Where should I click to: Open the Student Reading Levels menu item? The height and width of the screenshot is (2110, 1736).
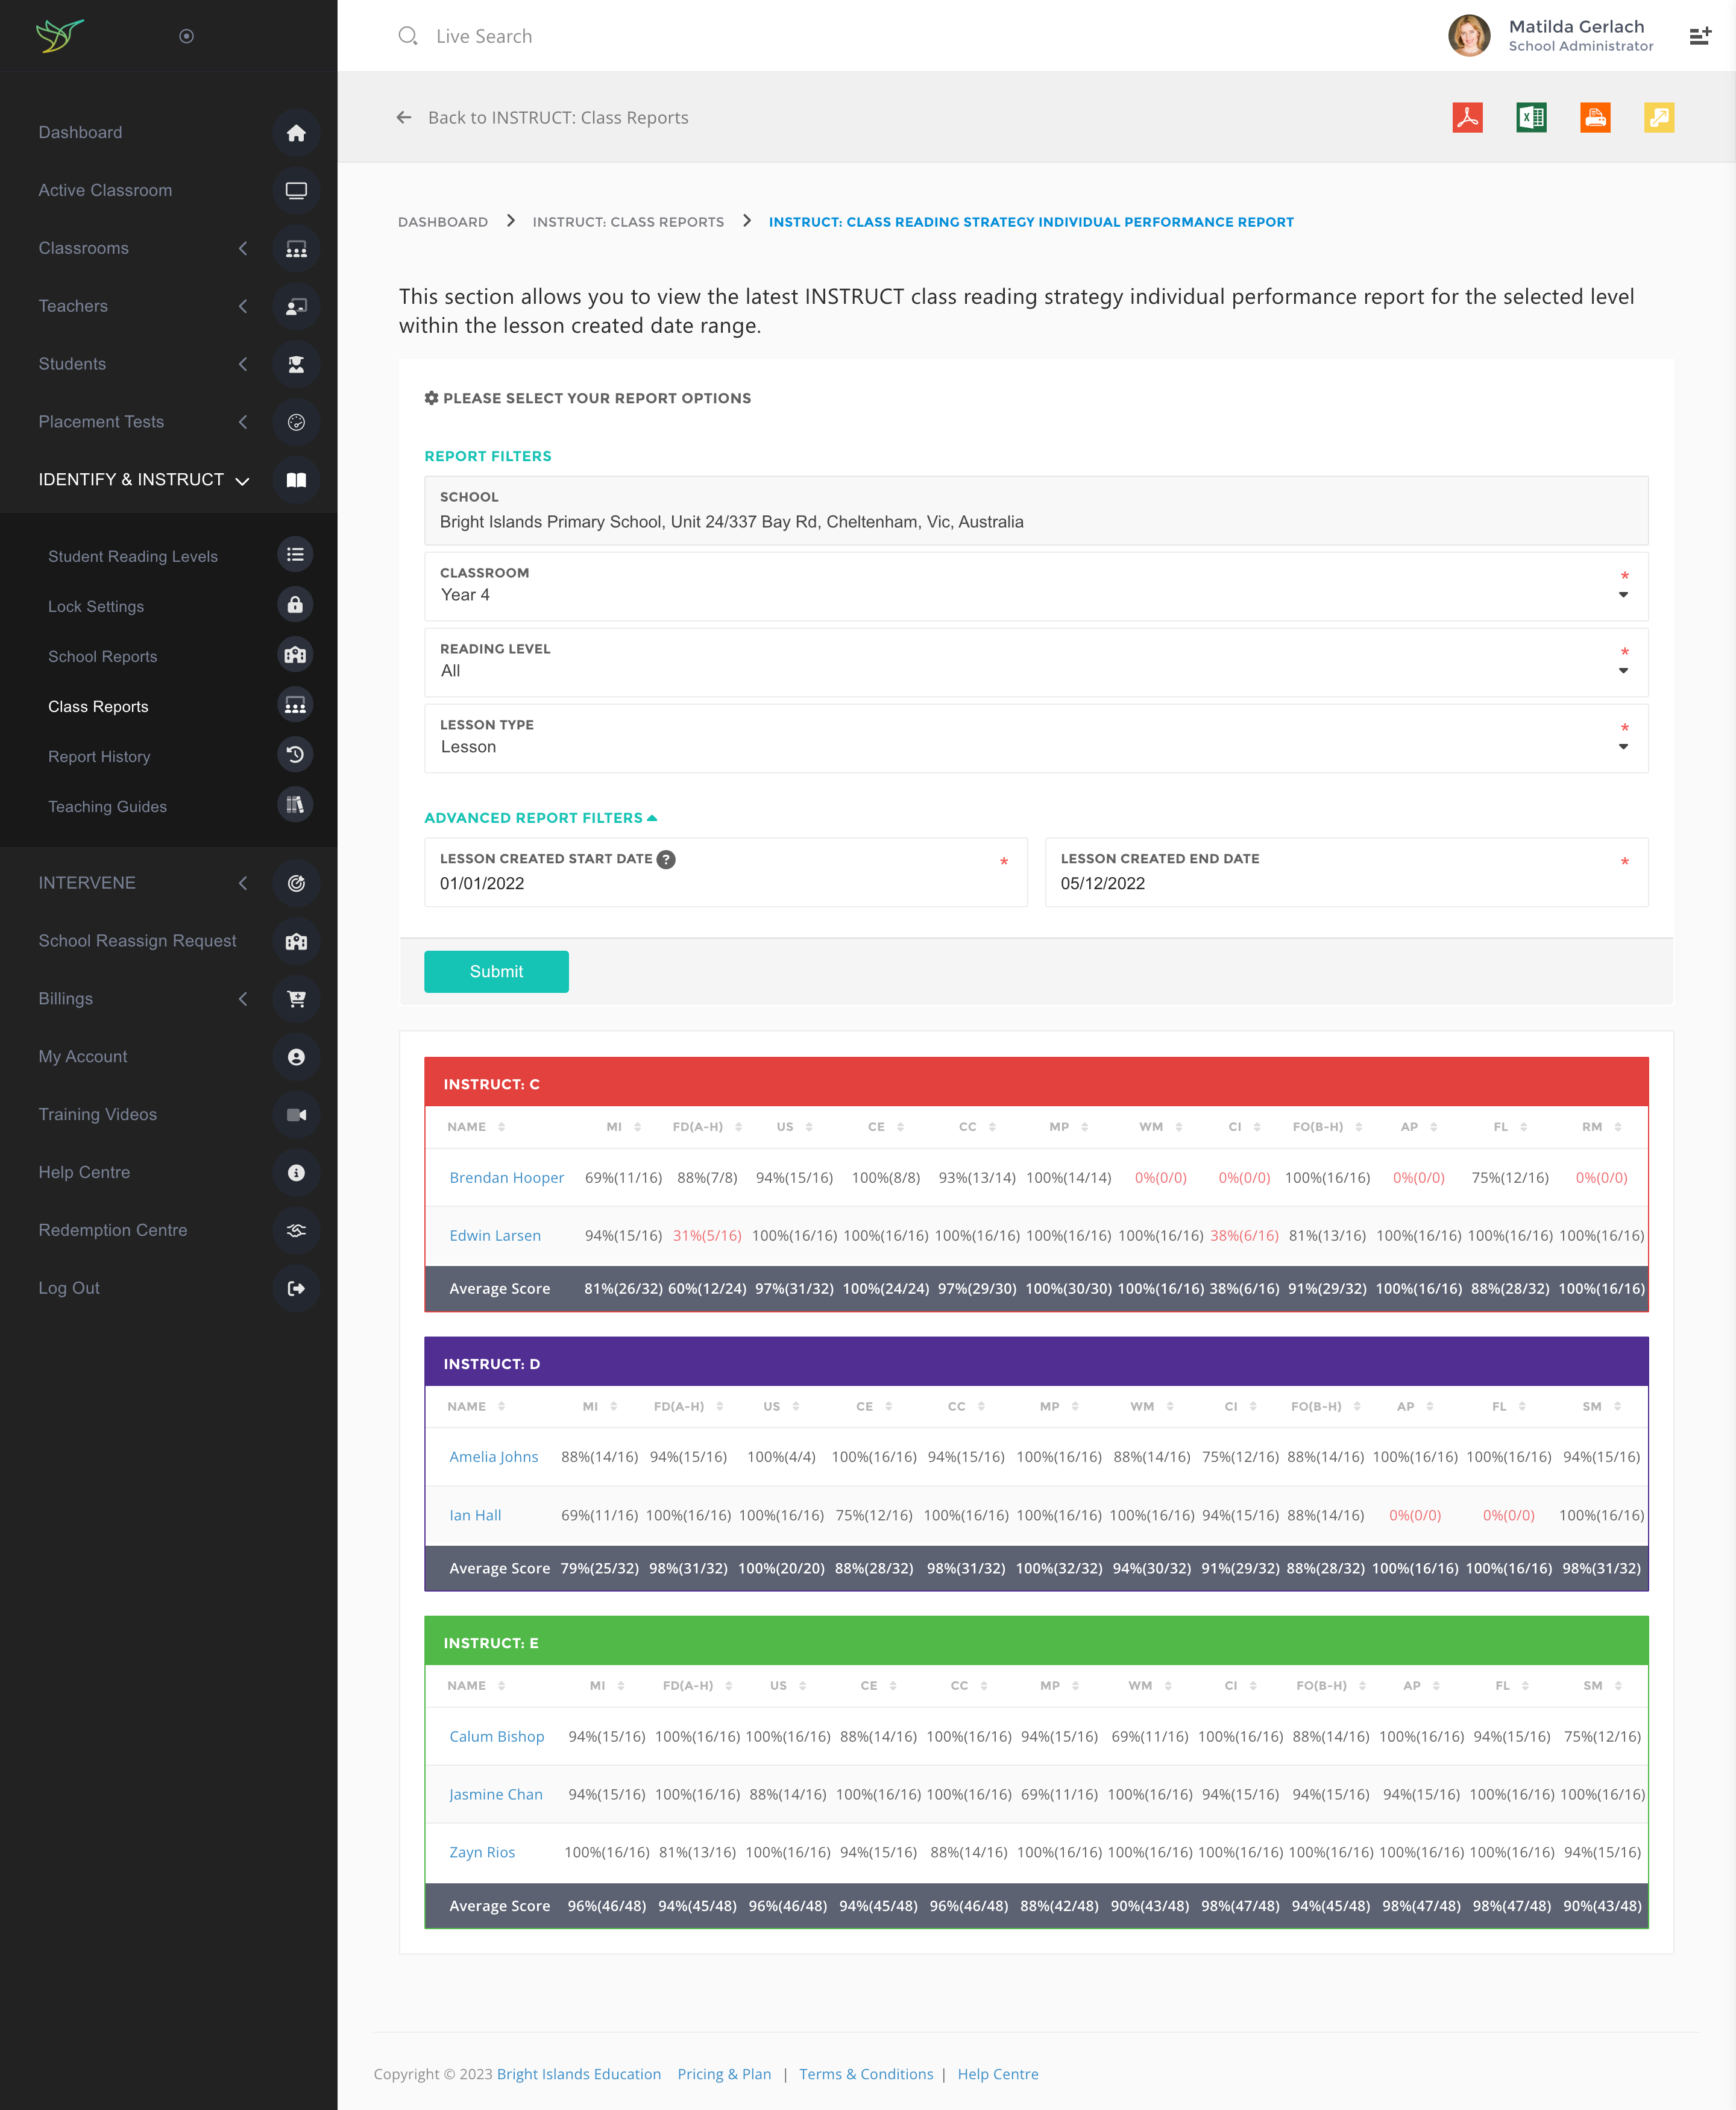(x=133, y=556)
